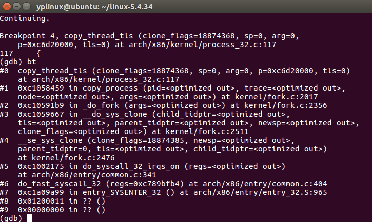372x222 pixels.
Task: Close the terminal window
Action: (x=7, y=6)
